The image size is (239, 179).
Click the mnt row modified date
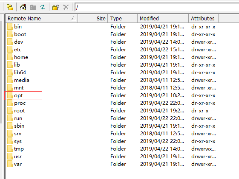pyautogui.click(x=162, y=88)
